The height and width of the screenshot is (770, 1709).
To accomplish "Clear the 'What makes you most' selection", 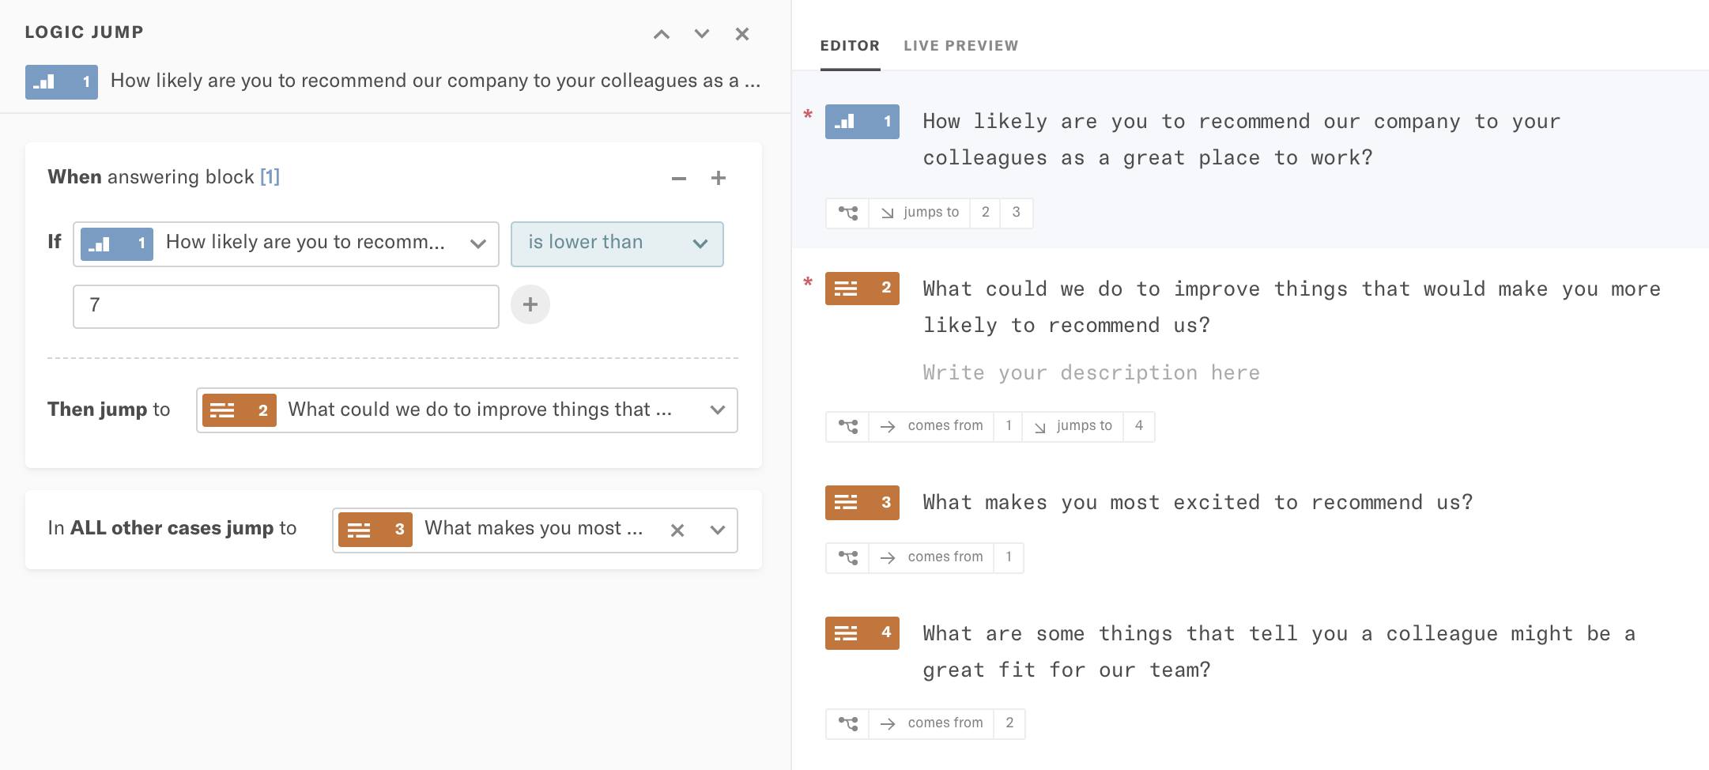I will tap(677, 530).
